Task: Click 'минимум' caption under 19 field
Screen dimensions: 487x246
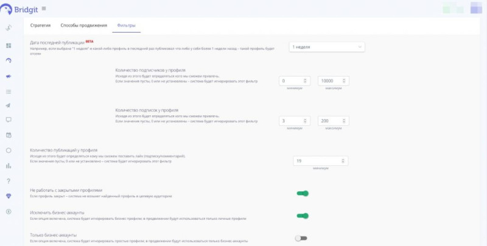Action: point(321,168)
